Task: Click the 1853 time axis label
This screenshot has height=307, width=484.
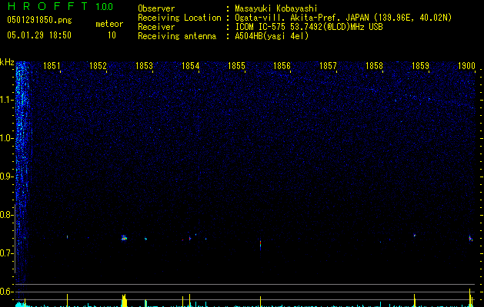Action: (144, 66)
